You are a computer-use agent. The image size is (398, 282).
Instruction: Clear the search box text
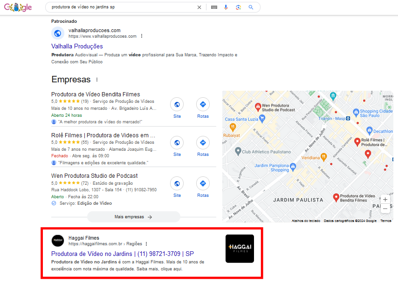tap(199, 7)
